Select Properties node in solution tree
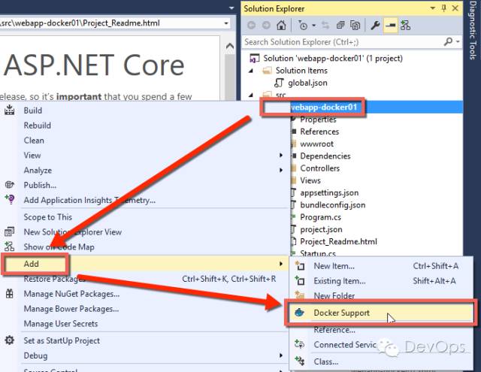The image size is (481, 372). coord(318,119)
